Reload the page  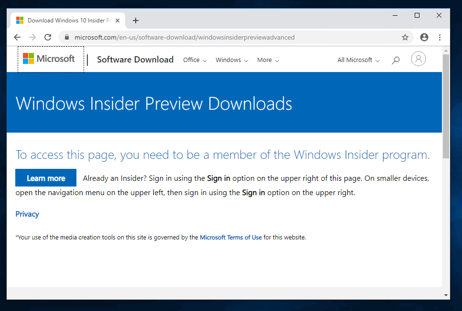pyautogui.click(x=48, y=37)
